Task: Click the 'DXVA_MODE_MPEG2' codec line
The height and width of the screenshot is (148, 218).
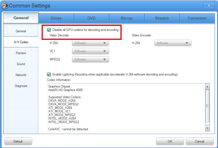Action: point(63,104)
